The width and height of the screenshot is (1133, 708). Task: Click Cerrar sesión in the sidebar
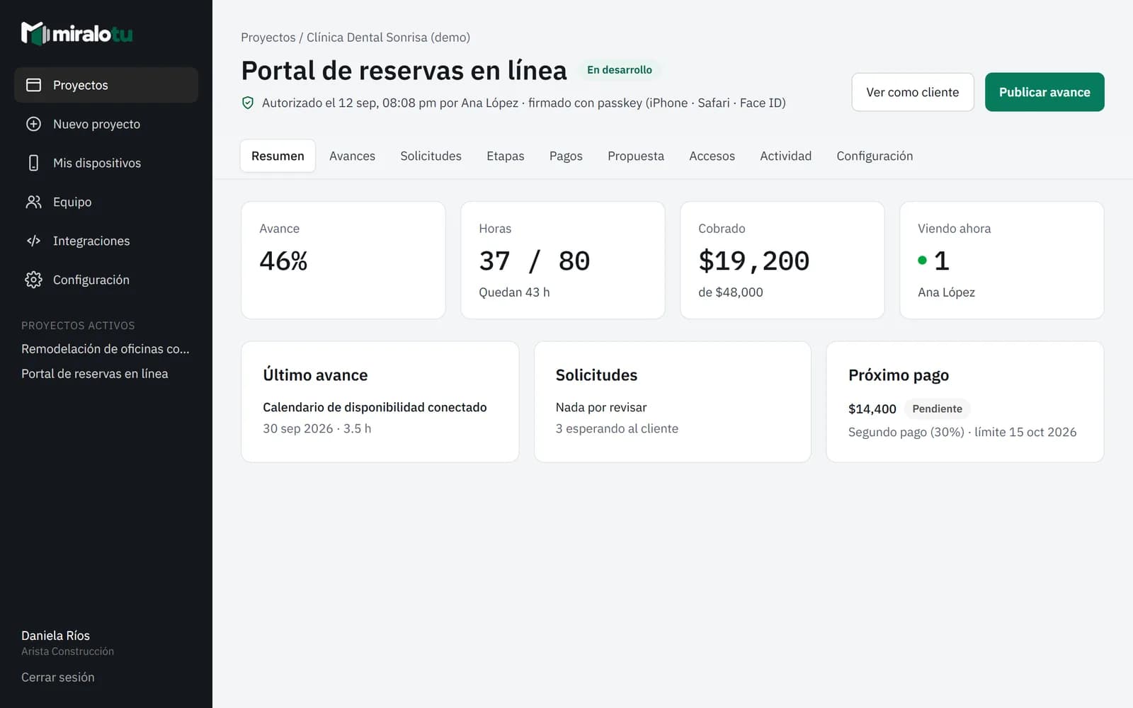[x=58, y=678]
